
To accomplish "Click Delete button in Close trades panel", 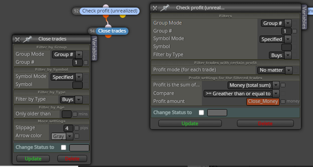I will tap(72, 159).
